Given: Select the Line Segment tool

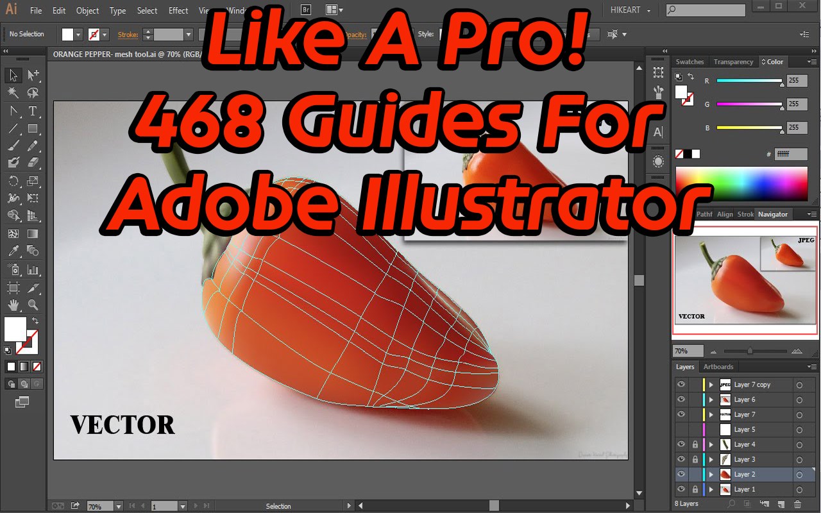Looking at the screenshot, I should [x=13, y=128].
